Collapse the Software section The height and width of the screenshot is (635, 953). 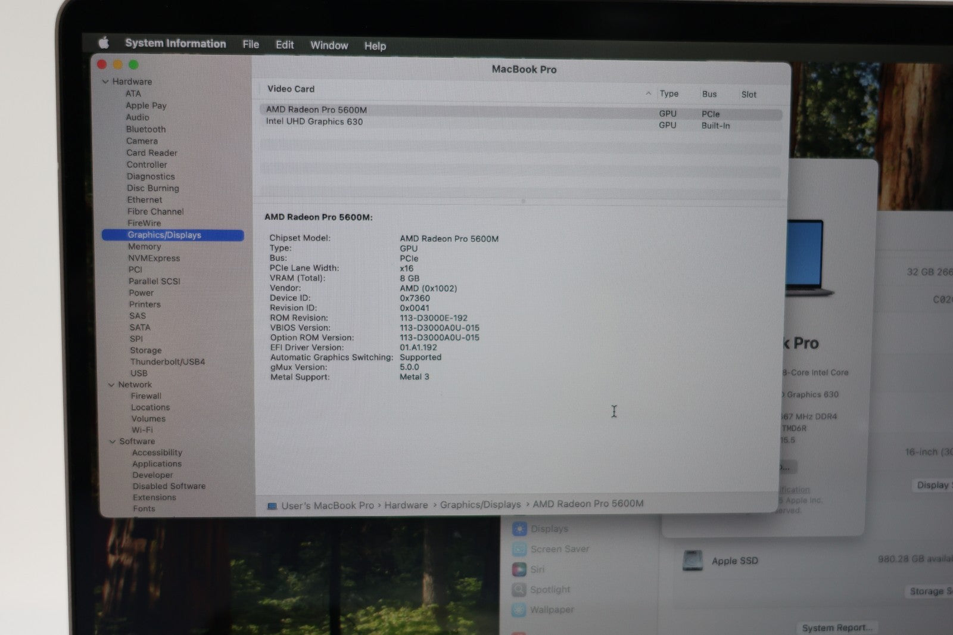tap(112, 441)
